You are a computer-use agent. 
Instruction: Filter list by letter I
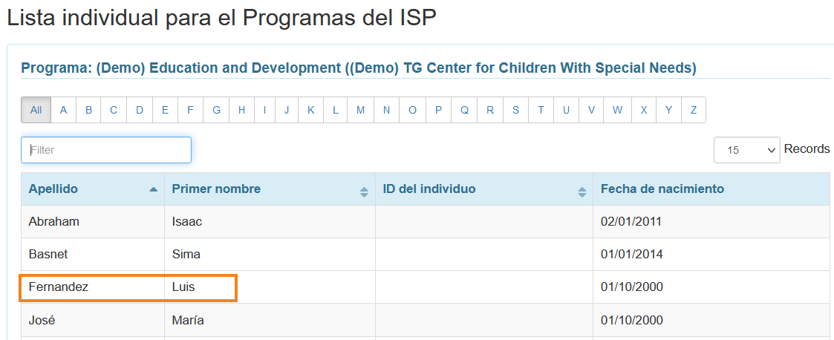[264, 110]
